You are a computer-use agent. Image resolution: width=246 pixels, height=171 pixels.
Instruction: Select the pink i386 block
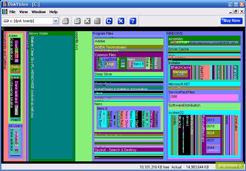click(x=204, y=98)
